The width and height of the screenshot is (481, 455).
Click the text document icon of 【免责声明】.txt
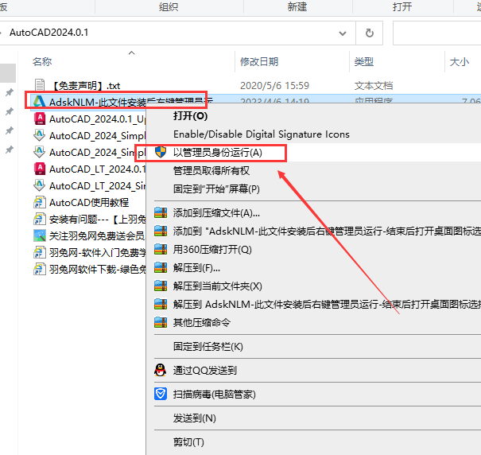coord(40,85)
